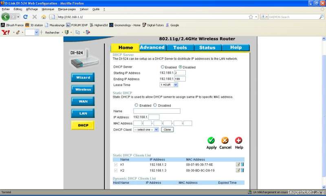
Task: Open the Lease Time dropdown
Action: 169,85
